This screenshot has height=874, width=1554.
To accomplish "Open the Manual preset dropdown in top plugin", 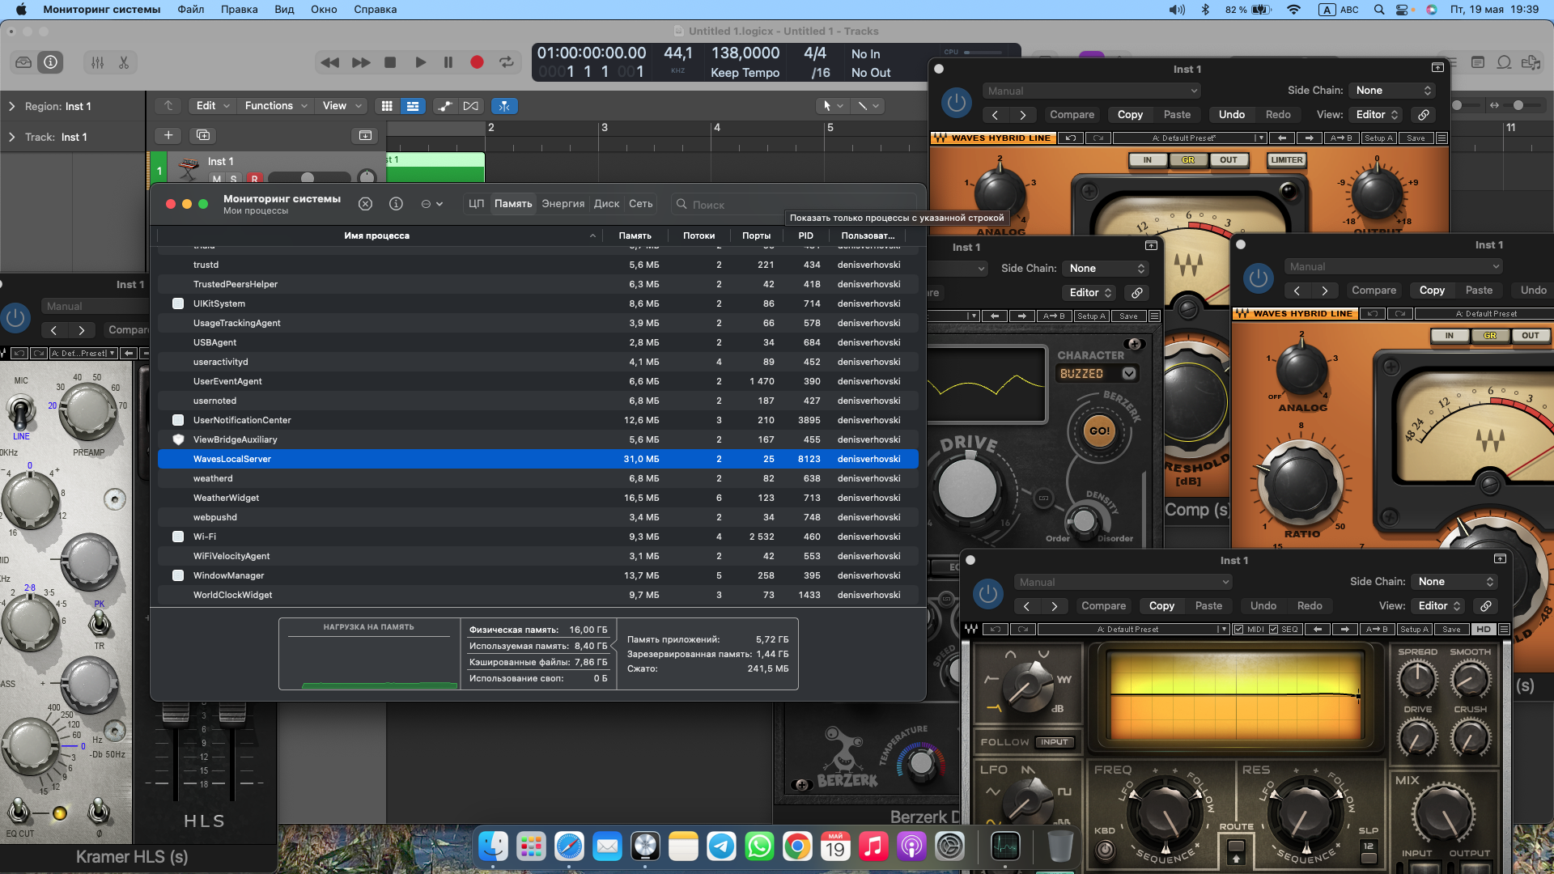I will pos(1092,91).
